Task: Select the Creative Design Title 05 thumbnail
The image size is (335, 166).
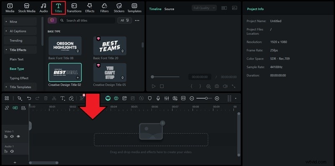Action: click(x=110, y=72)
